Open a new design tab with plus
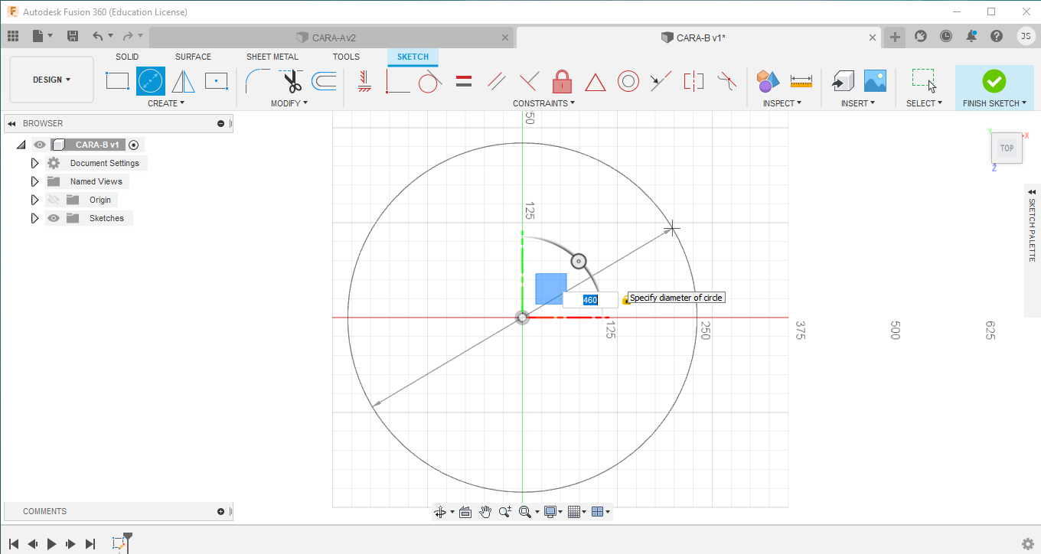 coord(895,37)
